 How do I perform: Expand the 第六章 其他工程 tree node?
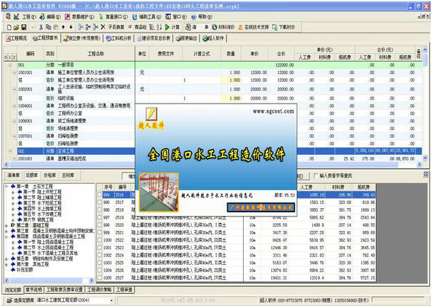click(x=6, y=264)
